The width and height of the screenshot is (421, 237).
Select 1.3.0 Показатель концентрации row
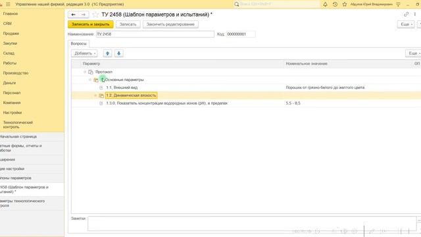246,103
